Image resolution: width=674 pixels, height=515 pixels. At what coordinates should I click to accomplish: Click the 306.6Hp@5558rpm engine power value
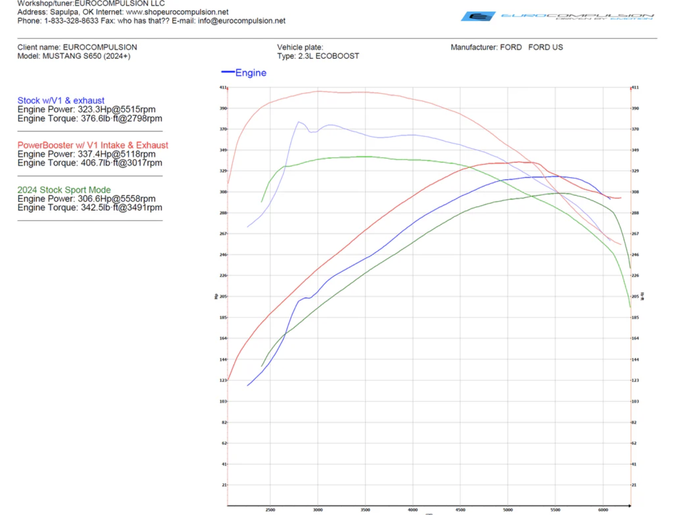click(x=116, y=199)
